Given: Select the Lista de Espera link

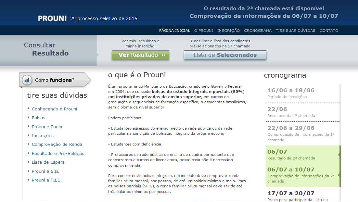Looking at the screenshot, I should pos(48,162).
